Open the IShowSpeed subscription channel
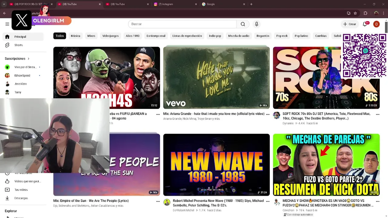 click(x=22, y=75)
